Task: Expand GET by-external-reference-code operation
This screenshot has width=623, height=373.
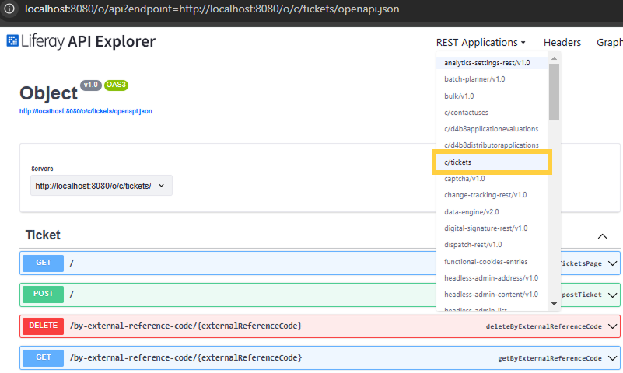Action: (x=320, y=358)
